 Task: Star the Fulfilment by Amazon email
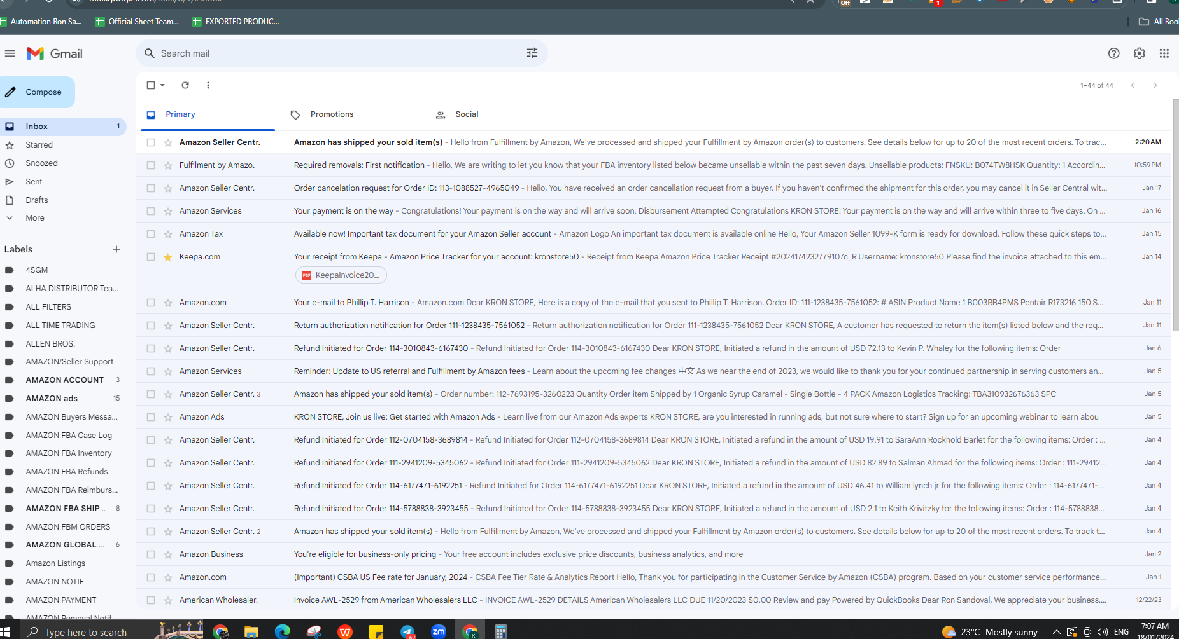(168, 165)
